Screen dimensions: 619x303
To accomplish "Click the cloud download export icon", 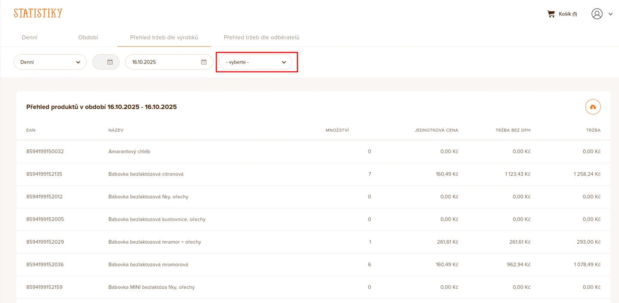I will [593, 107].
